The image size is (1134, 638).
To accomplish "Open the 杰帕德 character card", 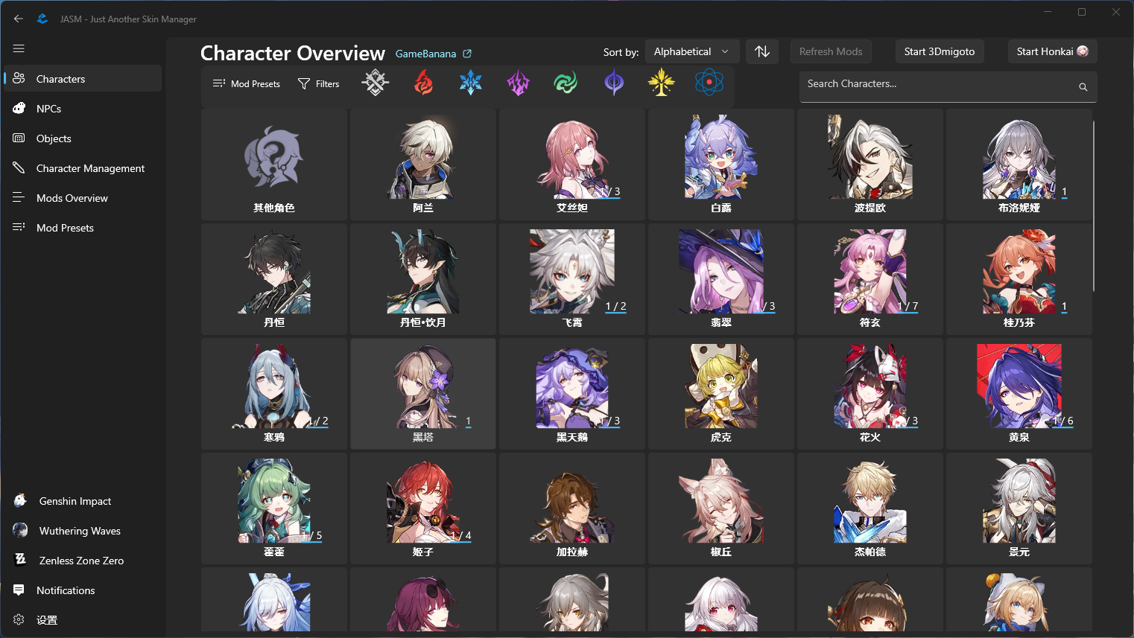I will 870,508.
